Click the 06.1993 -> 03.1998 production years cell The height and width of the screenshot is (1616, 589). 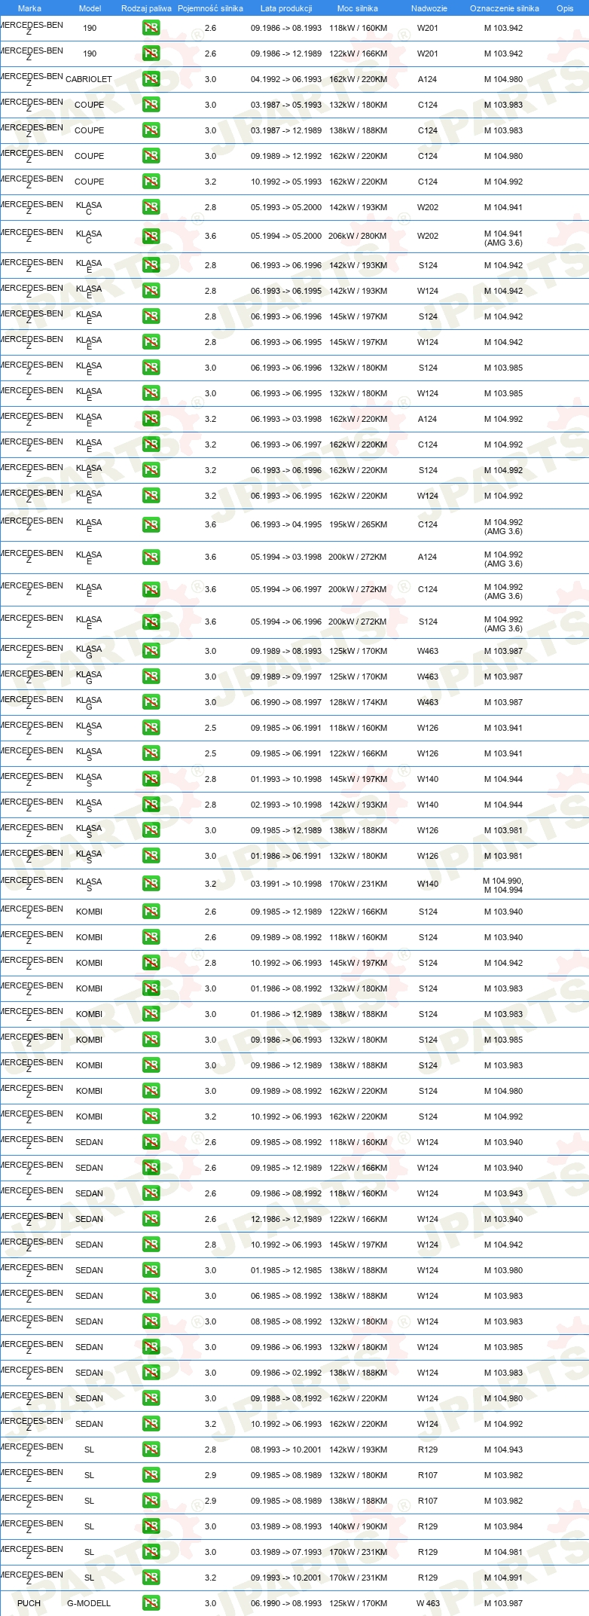[x=286, y=419]
